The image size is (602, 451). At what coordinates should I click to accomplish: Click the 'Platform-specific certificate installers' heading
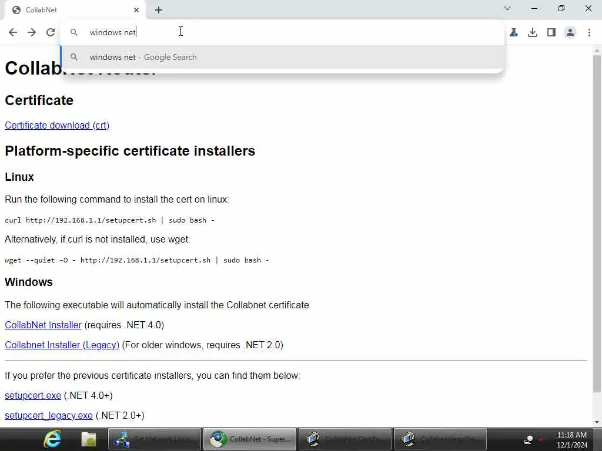pyautogui.click(x=130, y=151)
